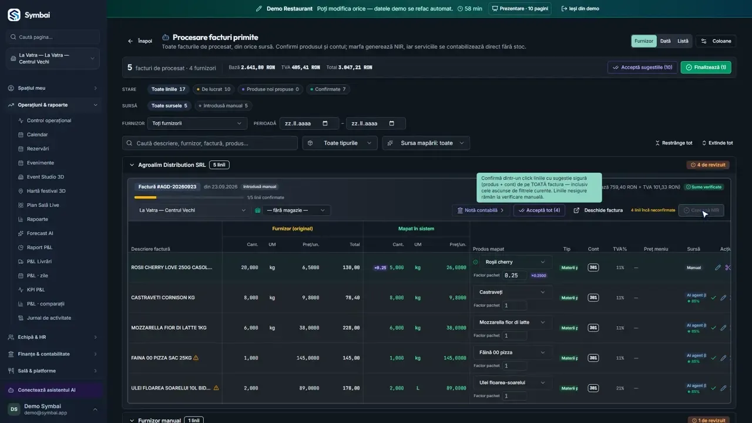Click the Symbai logo icon
Viewport: 752px width, 423px height.
[x=14, y=15]
